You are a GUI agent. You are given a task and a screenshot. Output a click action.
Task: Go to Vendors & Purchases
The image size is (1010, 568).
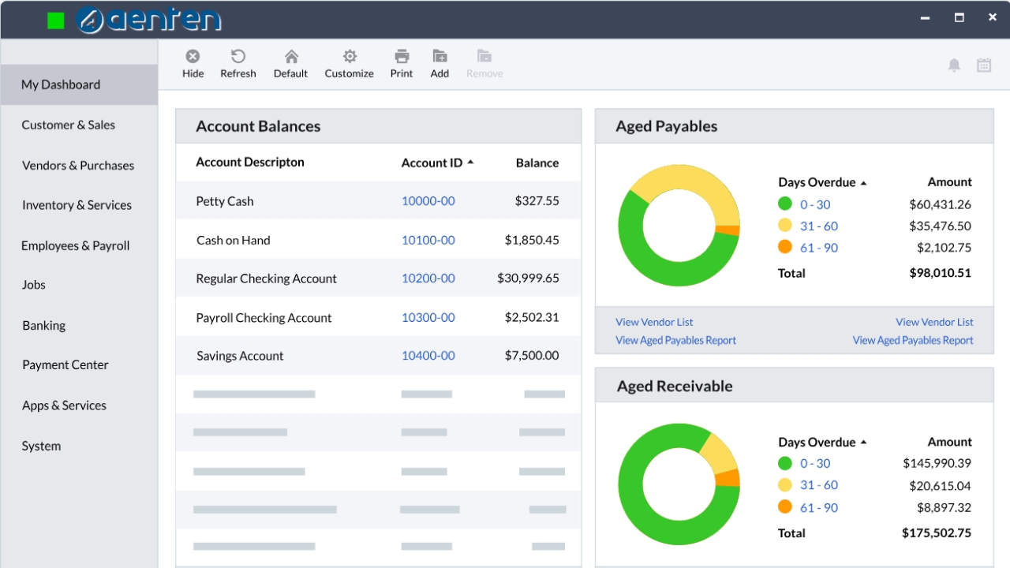pos(78,166)
